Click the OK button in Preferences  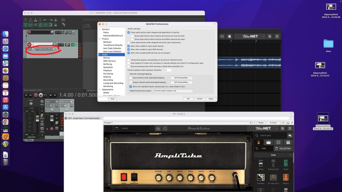pos(188,99)
